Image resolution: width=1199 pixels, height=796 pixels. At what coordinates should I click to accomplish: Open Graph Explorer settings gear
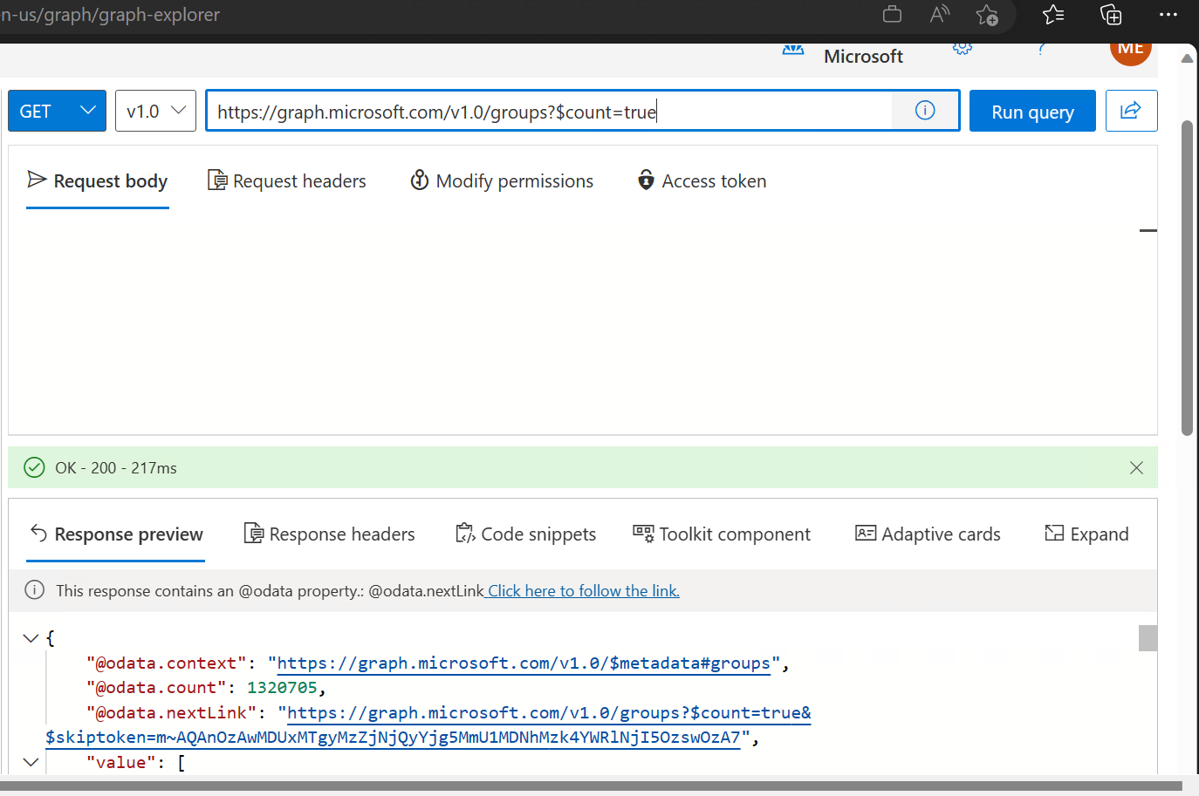(962, 49)
